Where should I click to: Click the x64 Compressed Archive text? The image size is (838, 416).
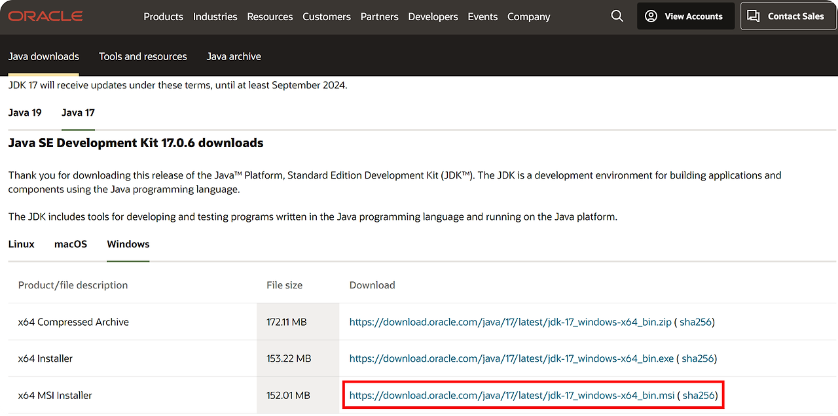pyautogui.click(x=73, y=322)
